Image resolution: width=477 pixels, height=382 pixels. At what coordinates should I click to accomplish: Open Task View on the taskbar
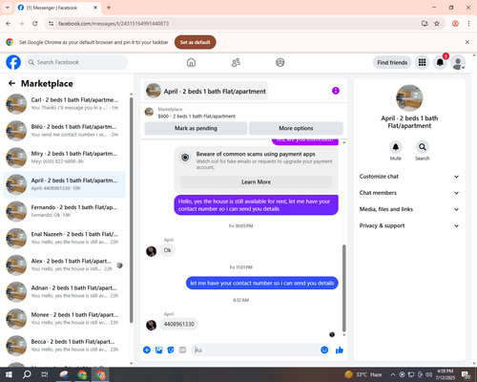pos(45,374)
